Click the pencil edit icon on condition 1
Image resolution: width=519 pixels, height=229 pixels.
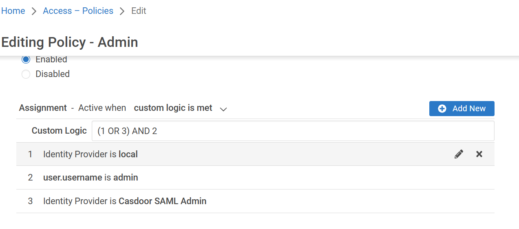click(459, 154)
